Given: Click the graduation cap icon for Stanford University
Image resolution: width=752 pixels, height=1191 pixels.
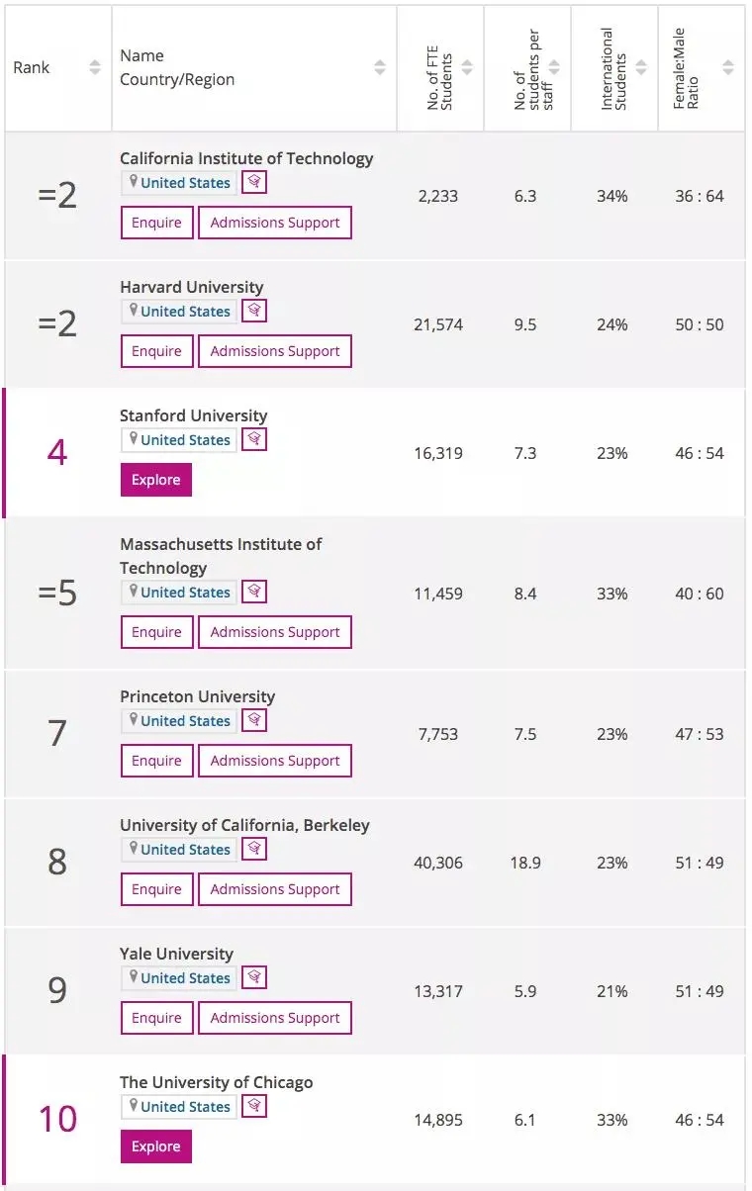Looking at the screenshot, I should click(x=254, y=439).
